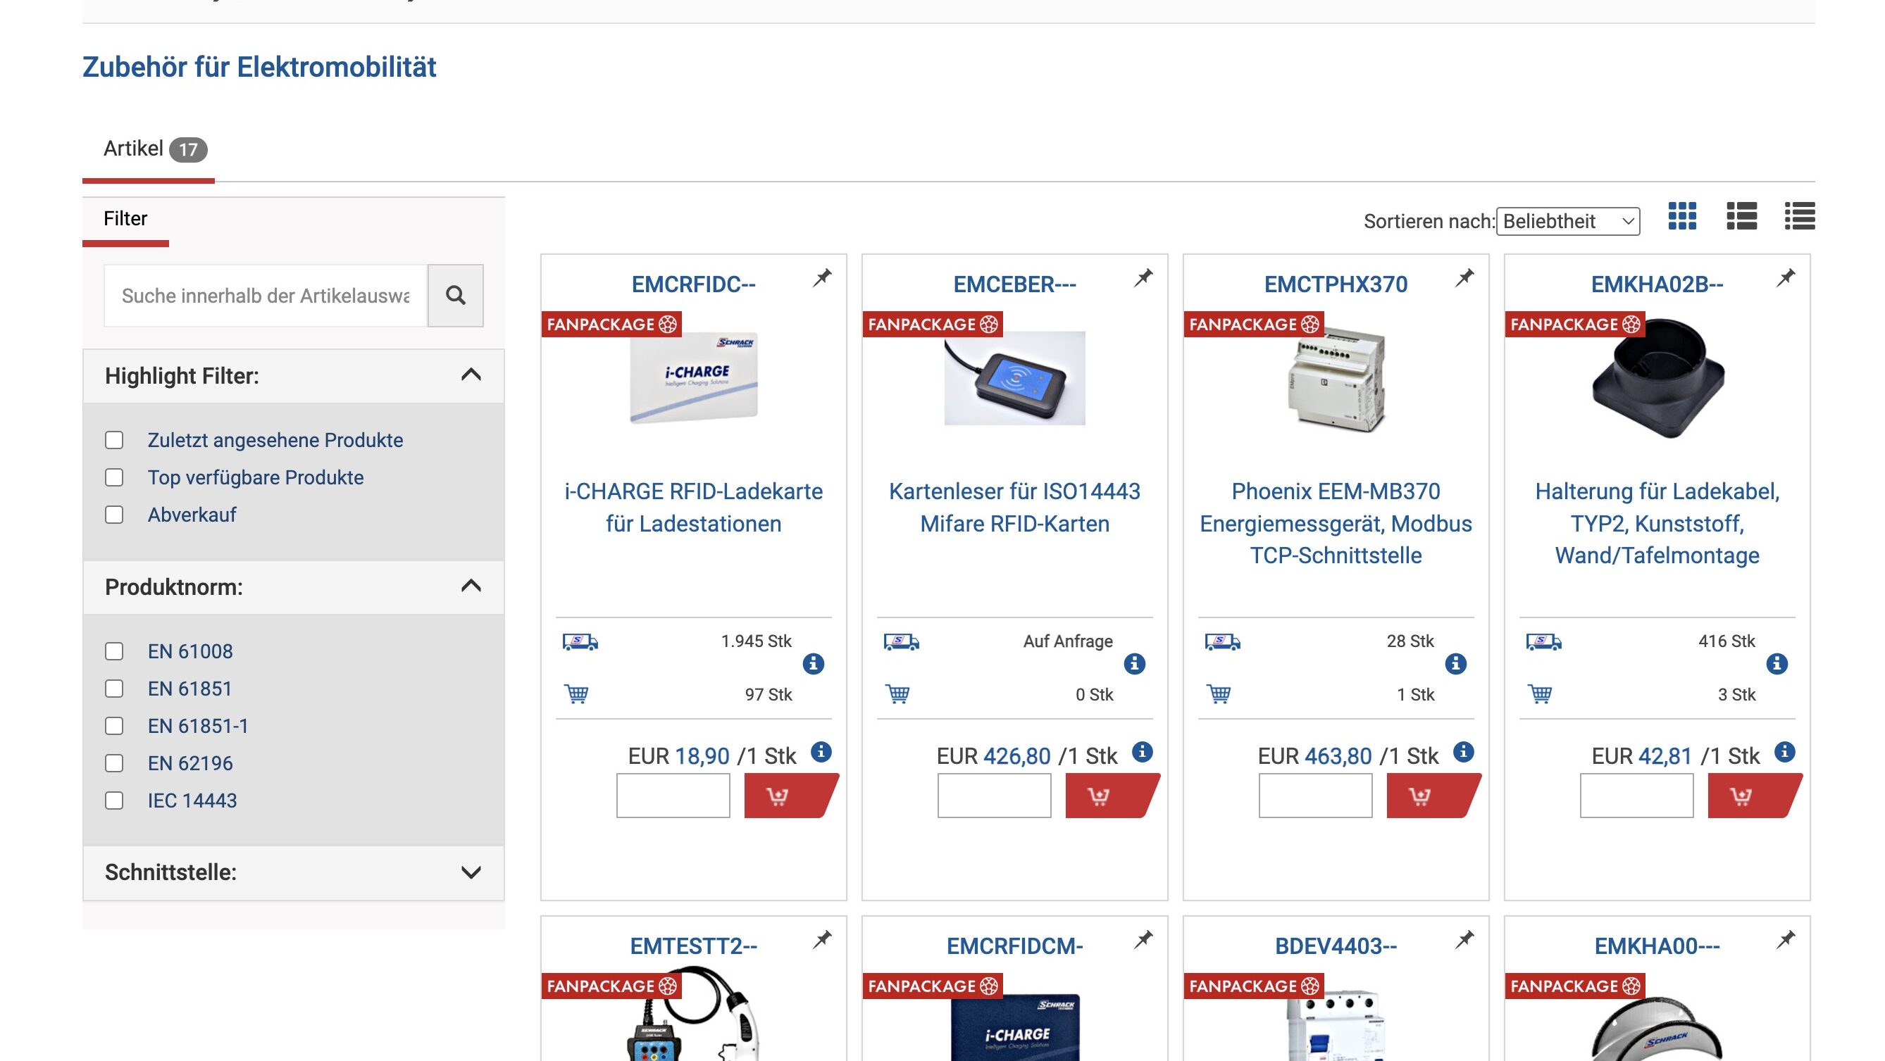Open article link BDEV4403--
Viewport: 1885px width, 1061px height.
click(1336, 946)
